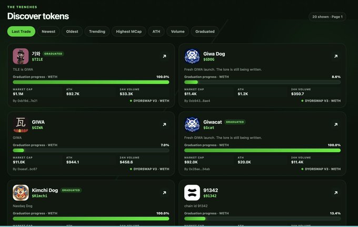358x227 pixels.
Task: Open the Giwacat arrow link
Action: pos(336,124)
